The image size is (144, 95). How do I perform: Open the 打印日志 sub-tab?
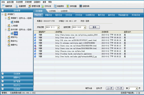[79, 15]
